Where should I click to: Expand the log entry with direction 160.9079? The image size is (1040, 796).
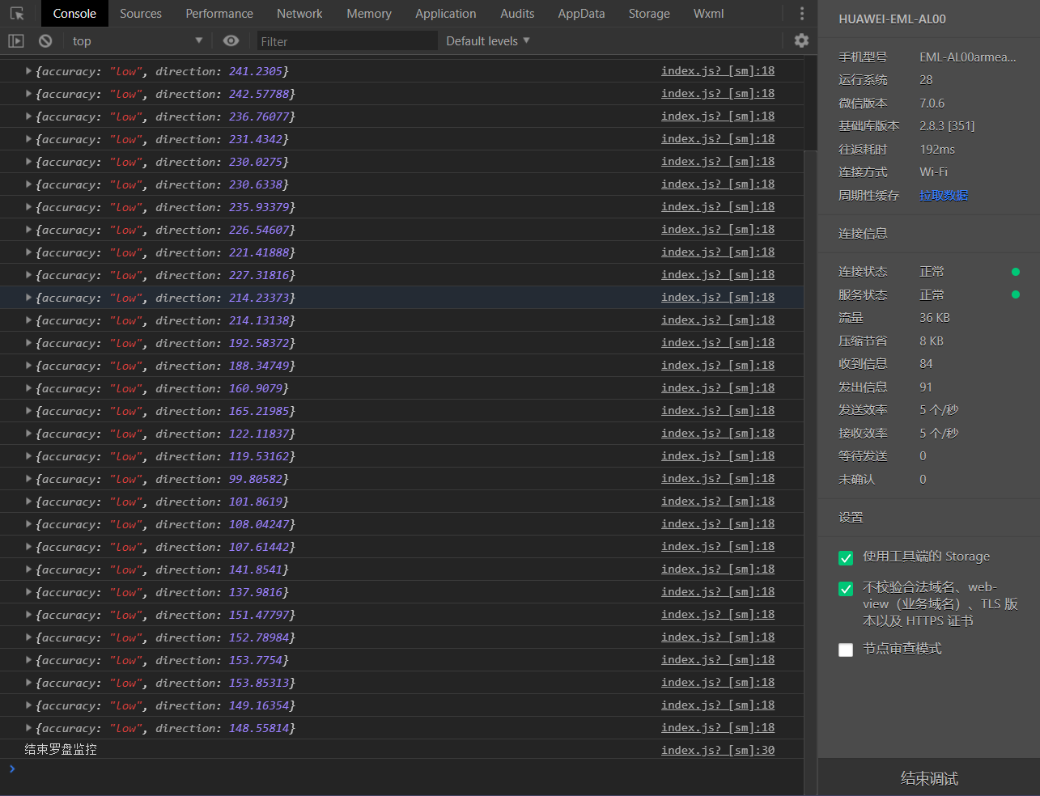[29, 388]
